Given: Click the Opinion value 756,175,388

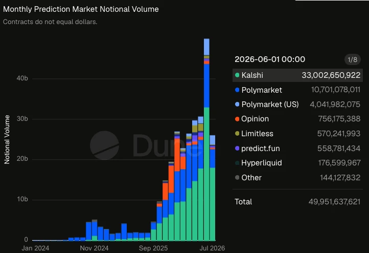Looking at the screenshot, I should tap(339, 119).
